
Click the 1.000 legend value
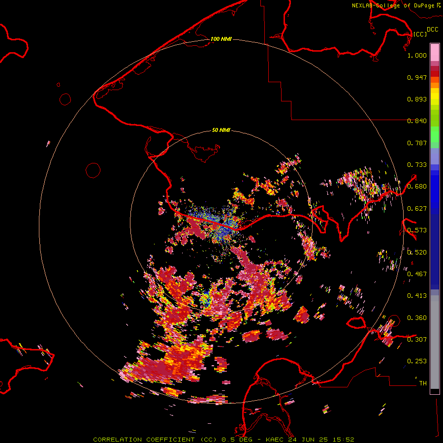[x=417, y=55]
